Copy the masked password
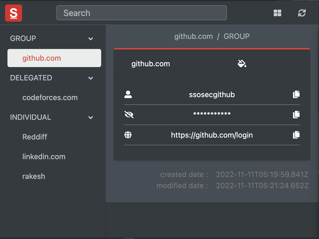319x239 pixels. coord(296,114)
